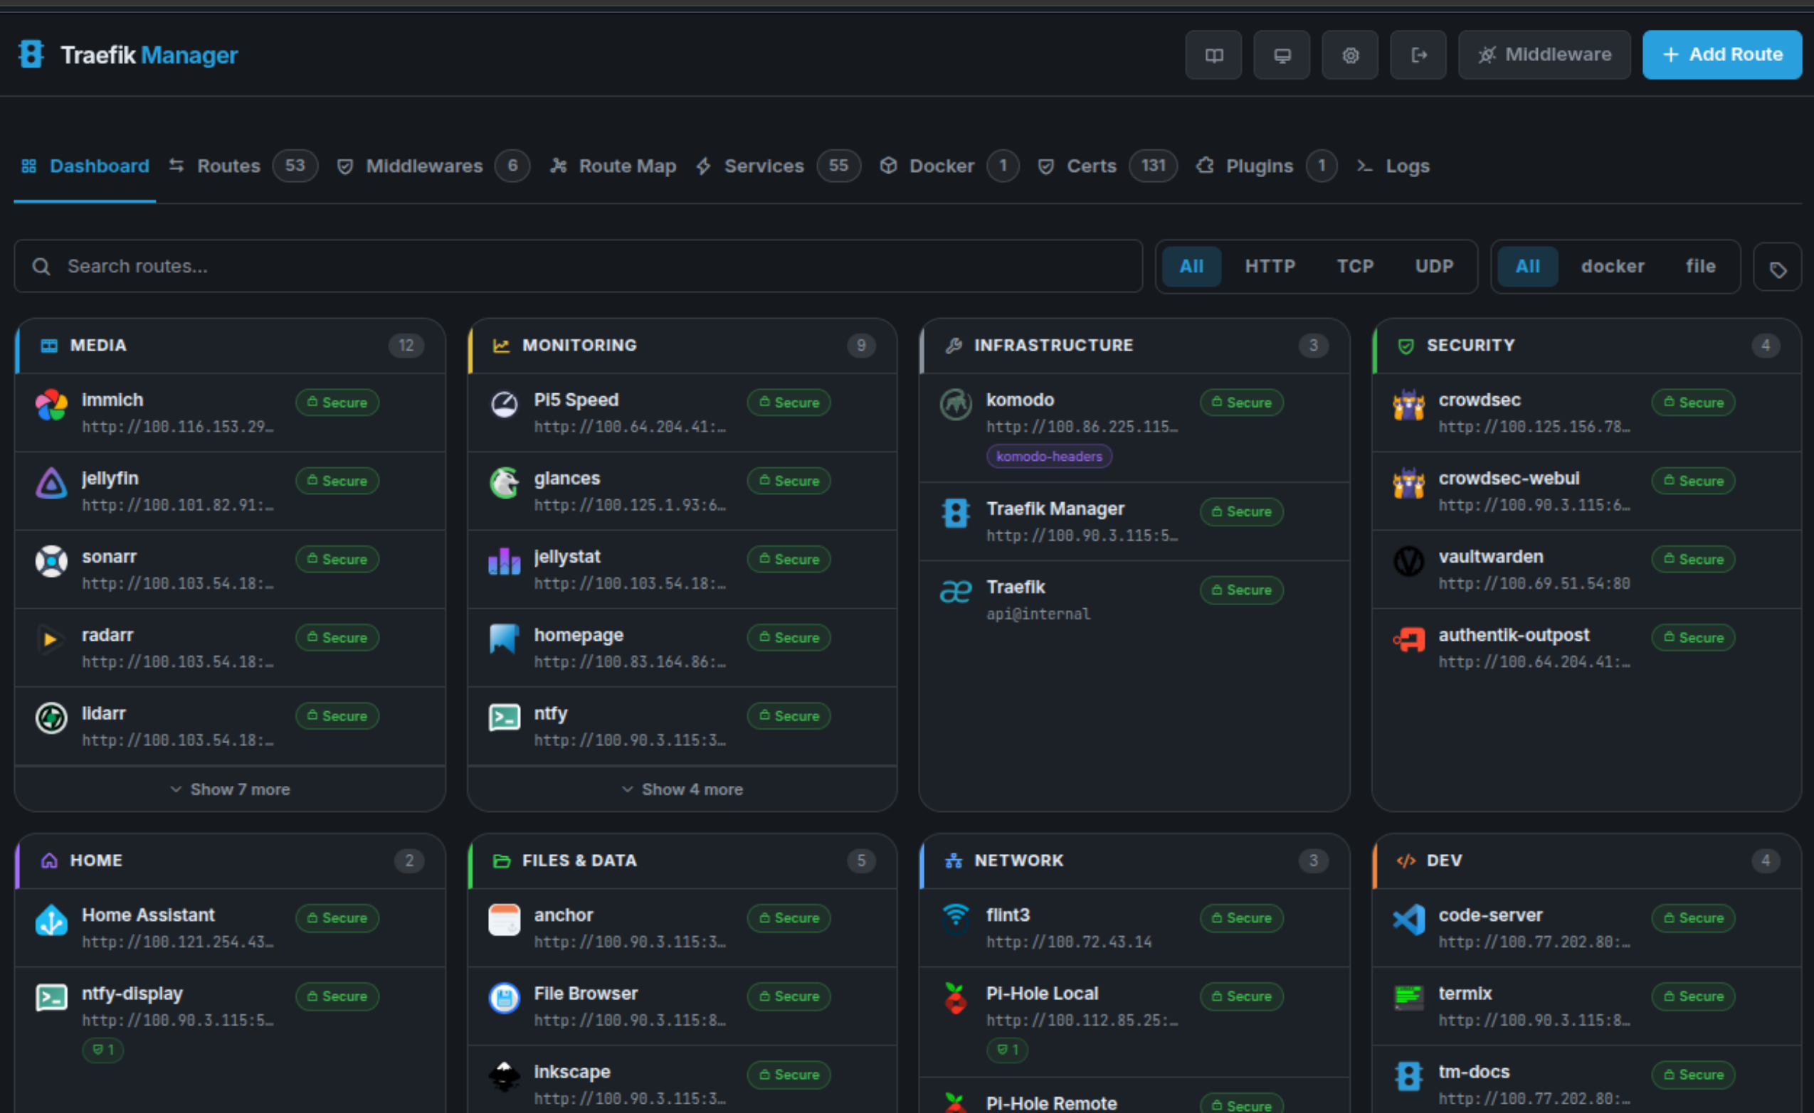
Task: Click the vaultwarden logo icon
Action: (1408, 562)
